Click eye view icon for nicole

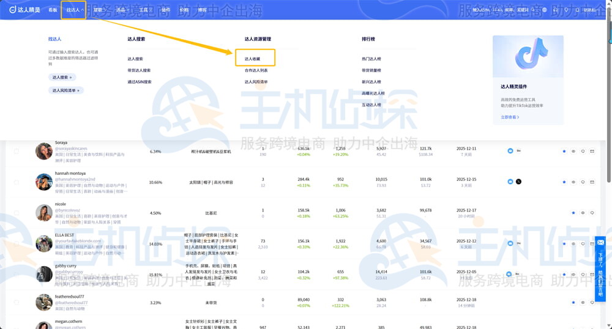(583, 213)
